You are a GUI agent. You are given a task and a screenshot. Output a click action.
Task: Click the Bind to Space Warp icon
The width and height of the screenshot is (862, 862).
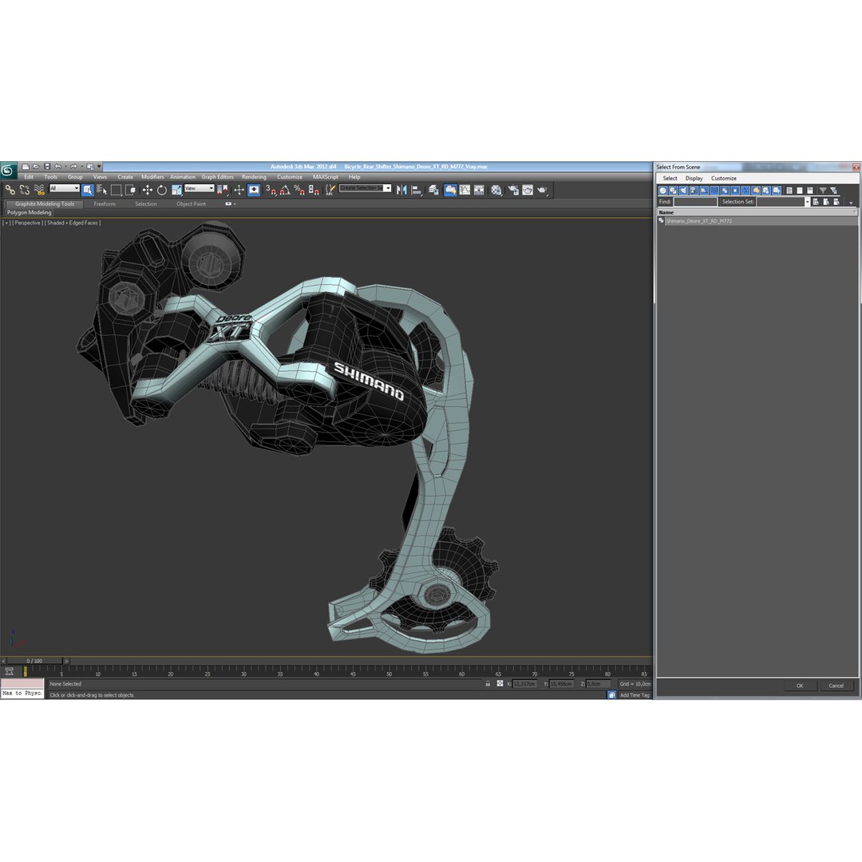pos(39,190)
